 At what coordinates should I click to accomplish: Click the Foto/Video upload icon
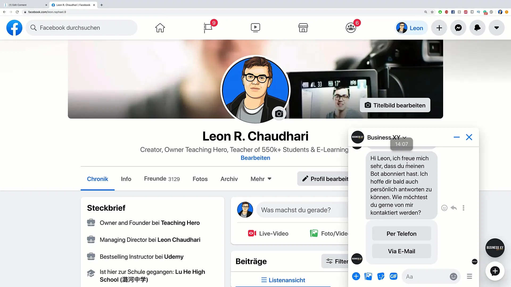[314, 233]
